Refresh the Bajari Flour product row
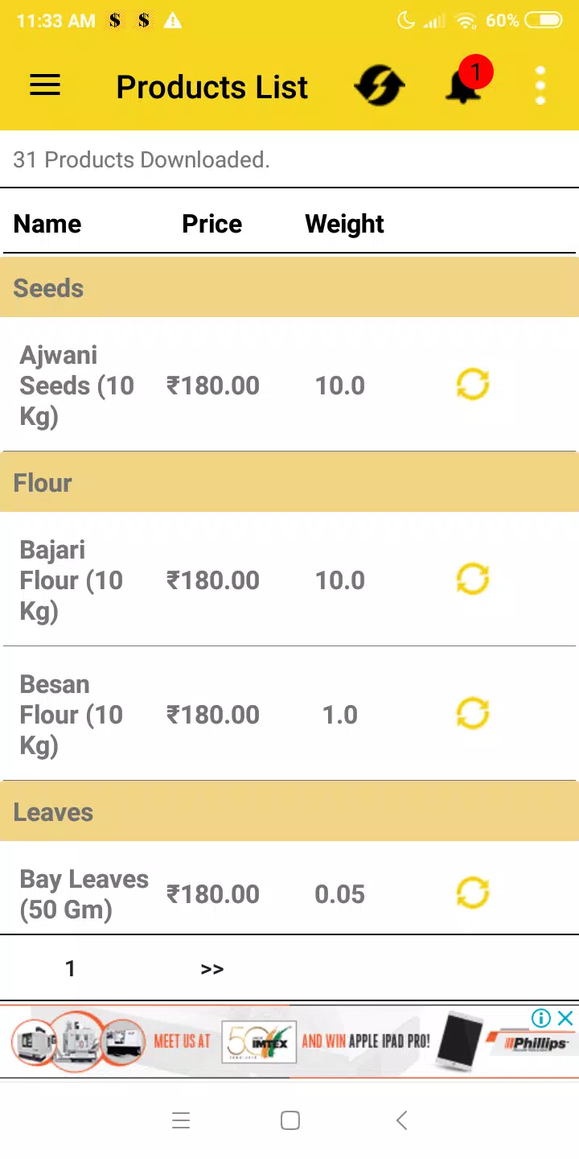 tap(473, 579)
